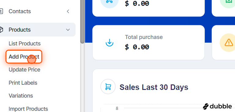Click the shopping cart icon beside Sales Last 30 Days

pyautogui.click(x=108, y=87)
